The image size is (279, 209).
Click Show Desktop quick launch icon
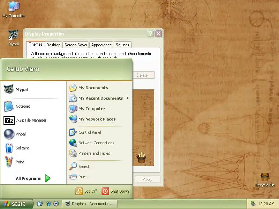pos(40,204)
